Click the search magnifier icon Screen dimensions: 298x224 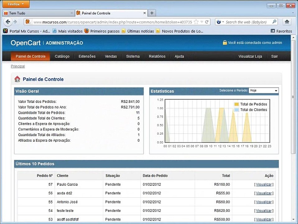pos(274,22)
